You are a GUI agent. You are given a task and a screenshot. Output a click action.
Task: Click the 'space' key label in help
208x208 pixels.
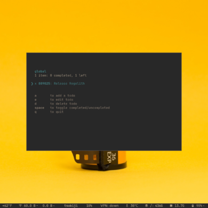[39, 108]
